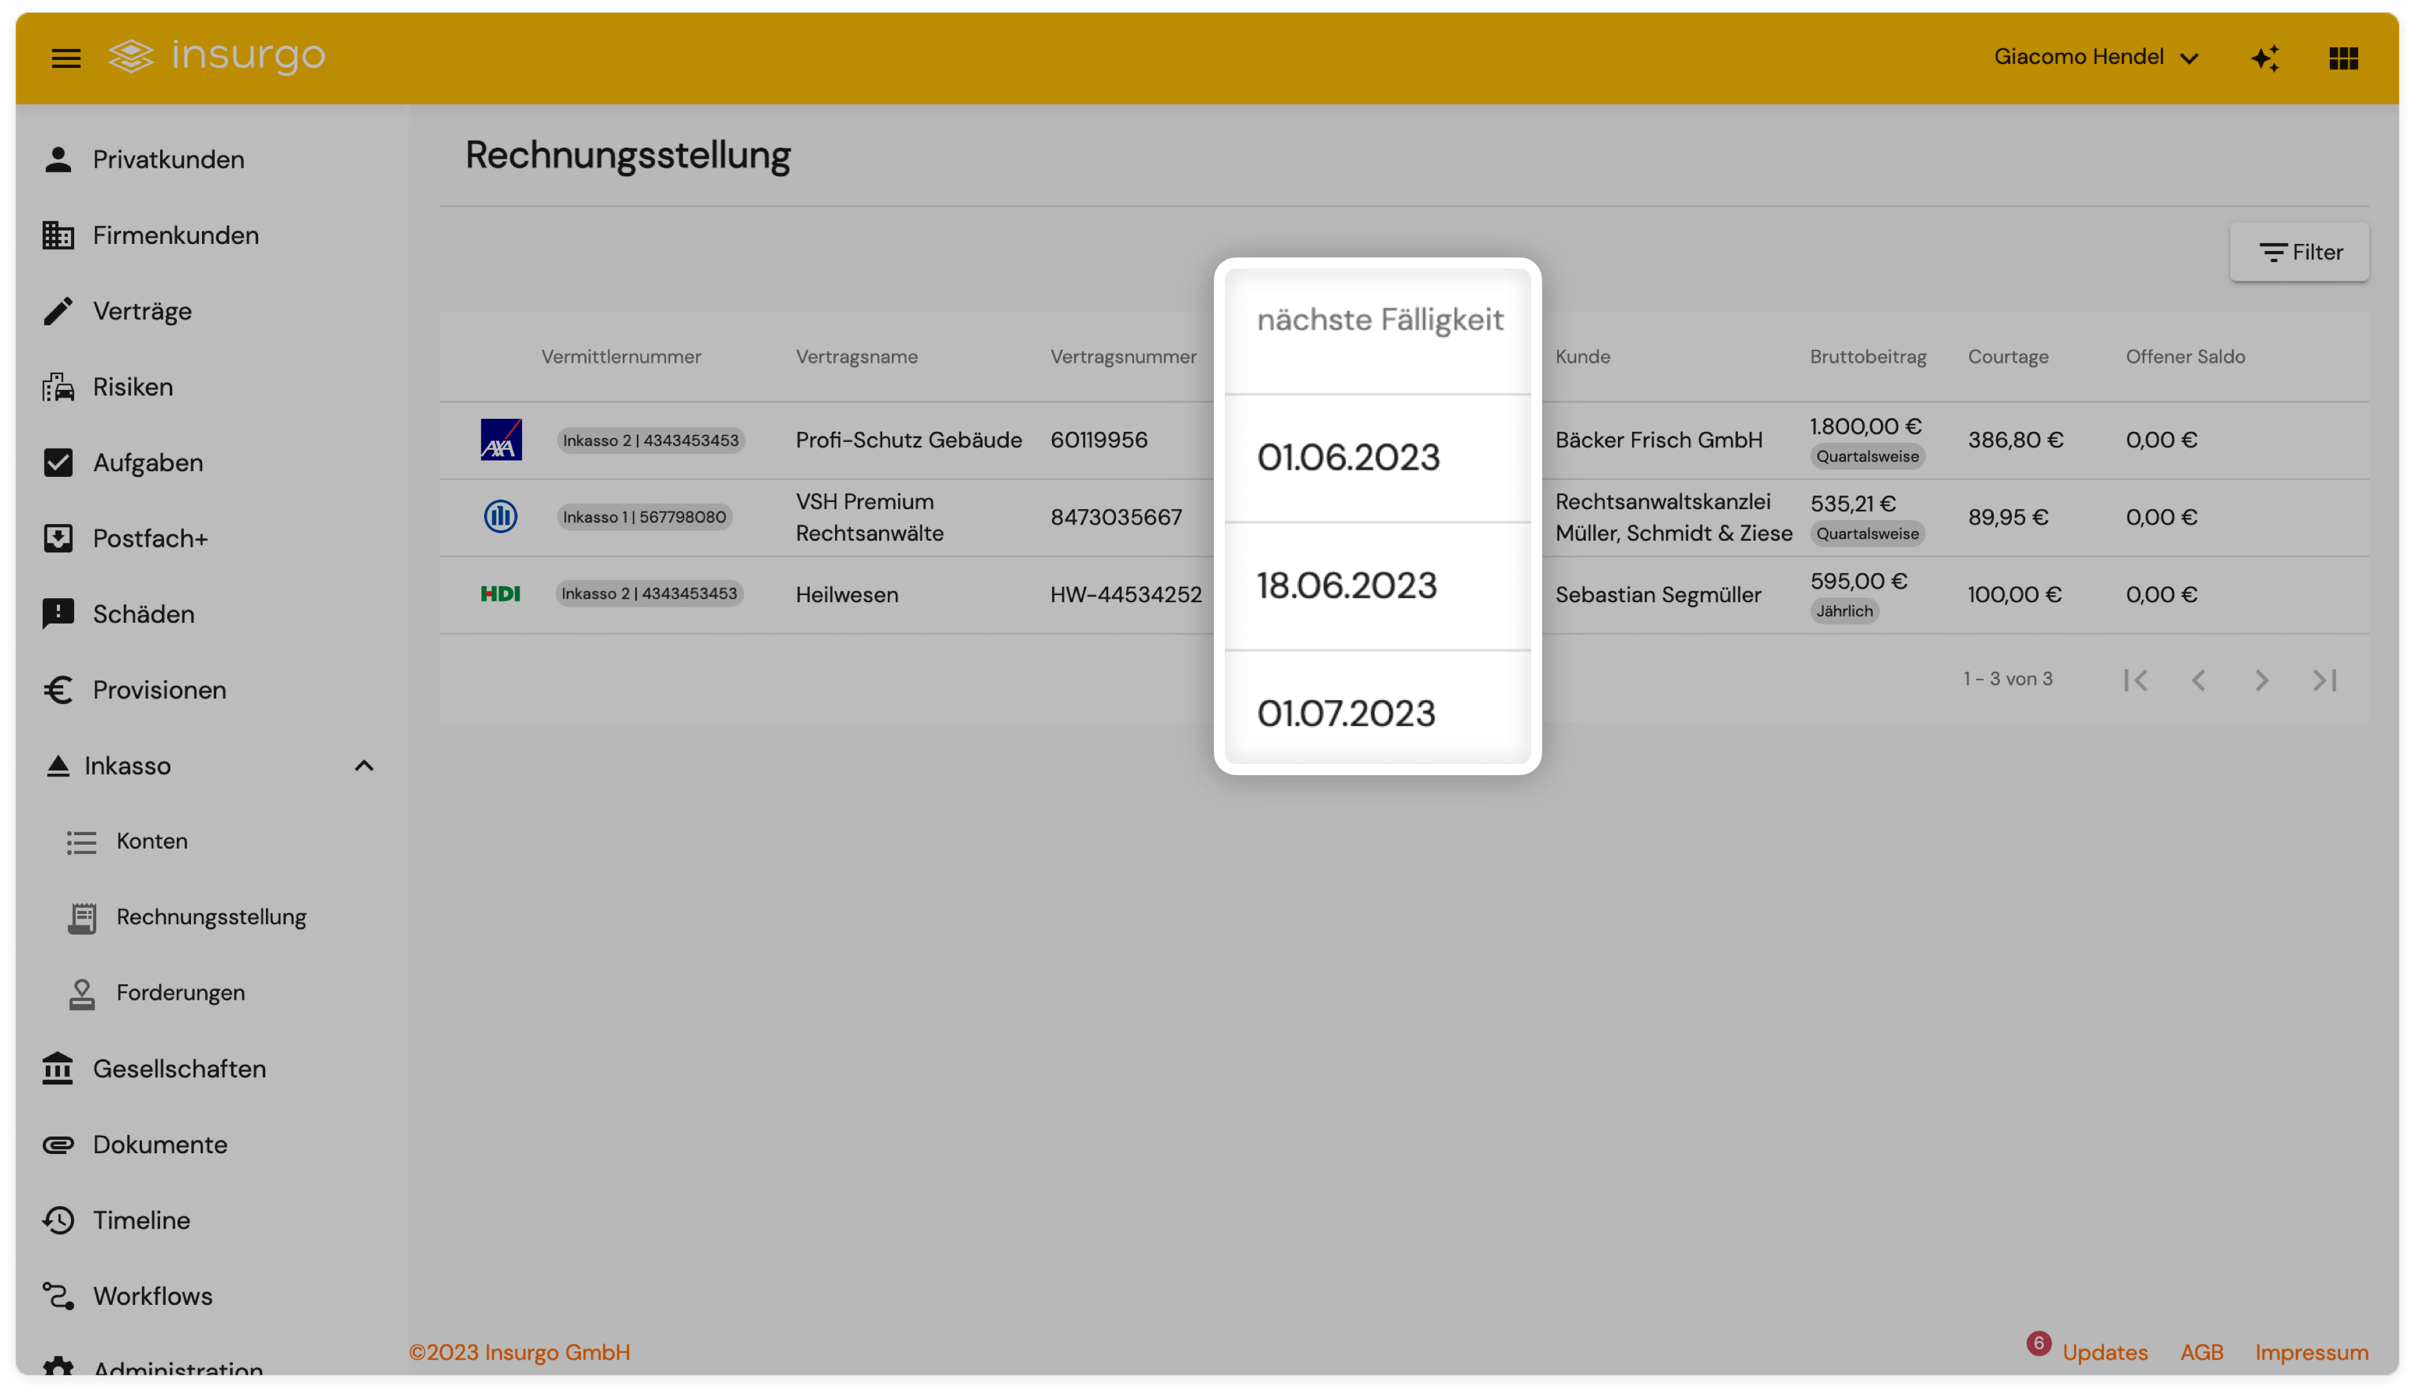Image resolution: width=2415 pixels, height=1394 pixels.
Task: Open the Filter button
Action: (x=2298, y=252)
